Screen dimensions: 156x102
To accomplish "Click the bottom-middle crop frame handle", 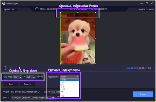I will 78,64.
